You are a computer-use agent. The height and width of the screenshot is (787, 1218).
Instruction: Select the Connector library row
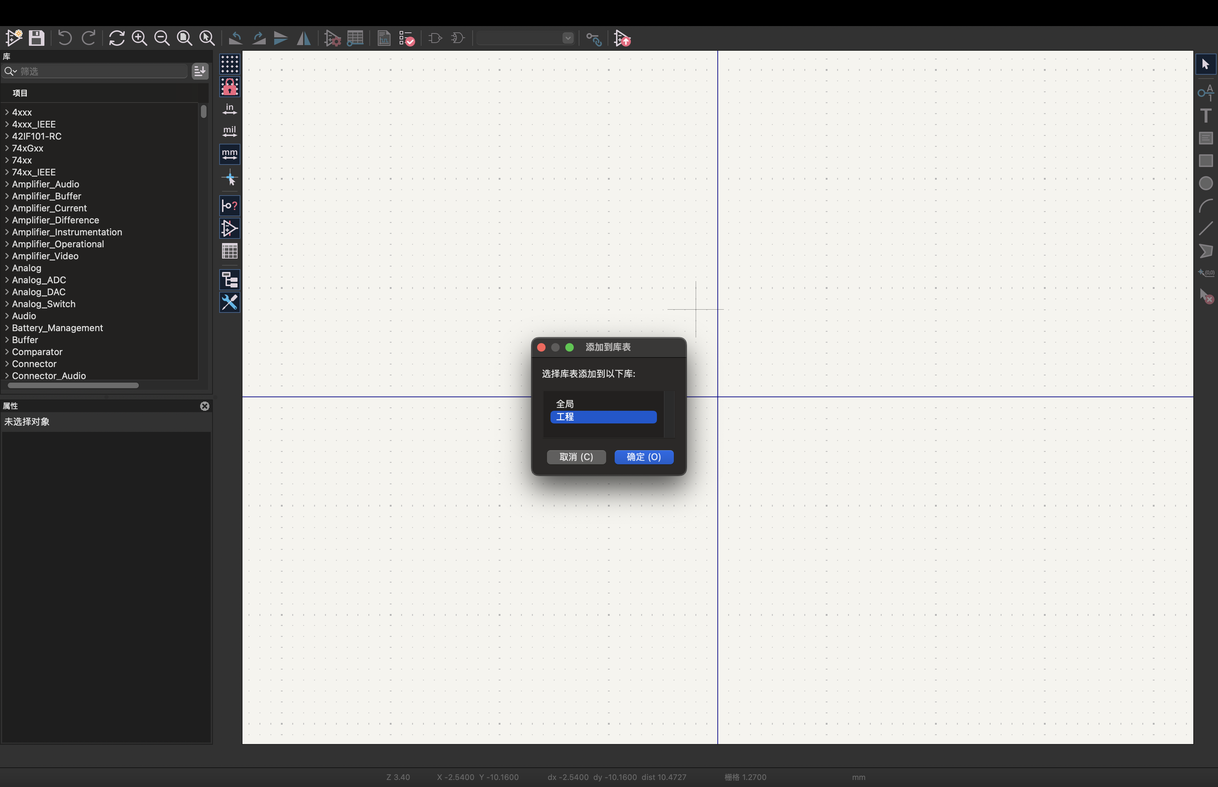[100, 364]
